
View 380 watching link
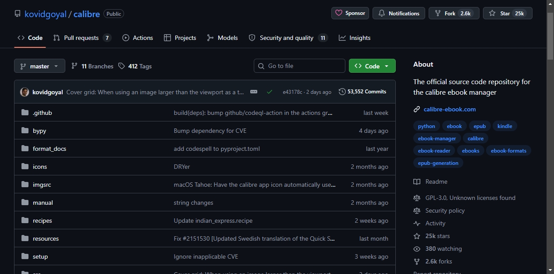pos(438,249)
